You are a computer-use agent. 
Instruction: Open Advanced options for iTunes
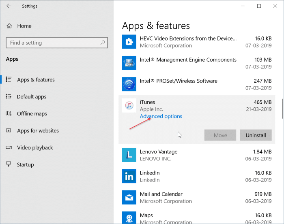click(x=161, y=116)
